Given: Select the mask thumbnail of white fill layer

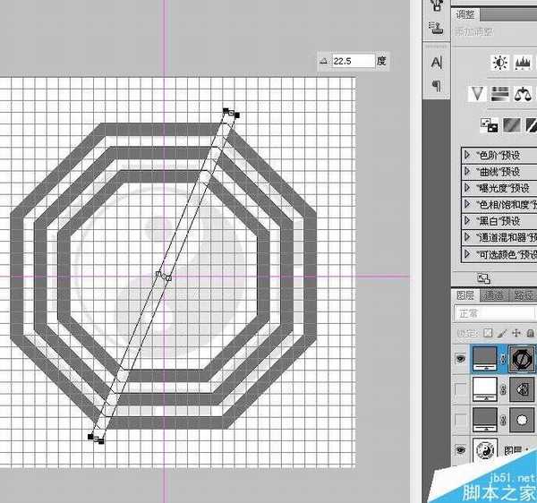Looking at the screenshot, I should click(x=522, y=389).
